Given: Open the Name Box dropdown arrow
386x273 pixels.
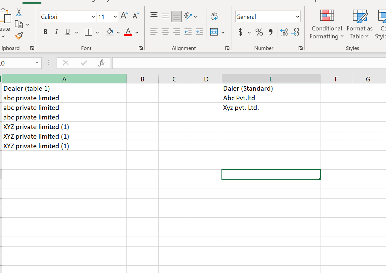Looking at the screenshot, I should [x=37, y=63].
